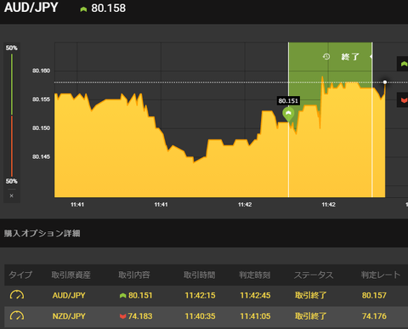Click the 80.151 entry price label

288,100
